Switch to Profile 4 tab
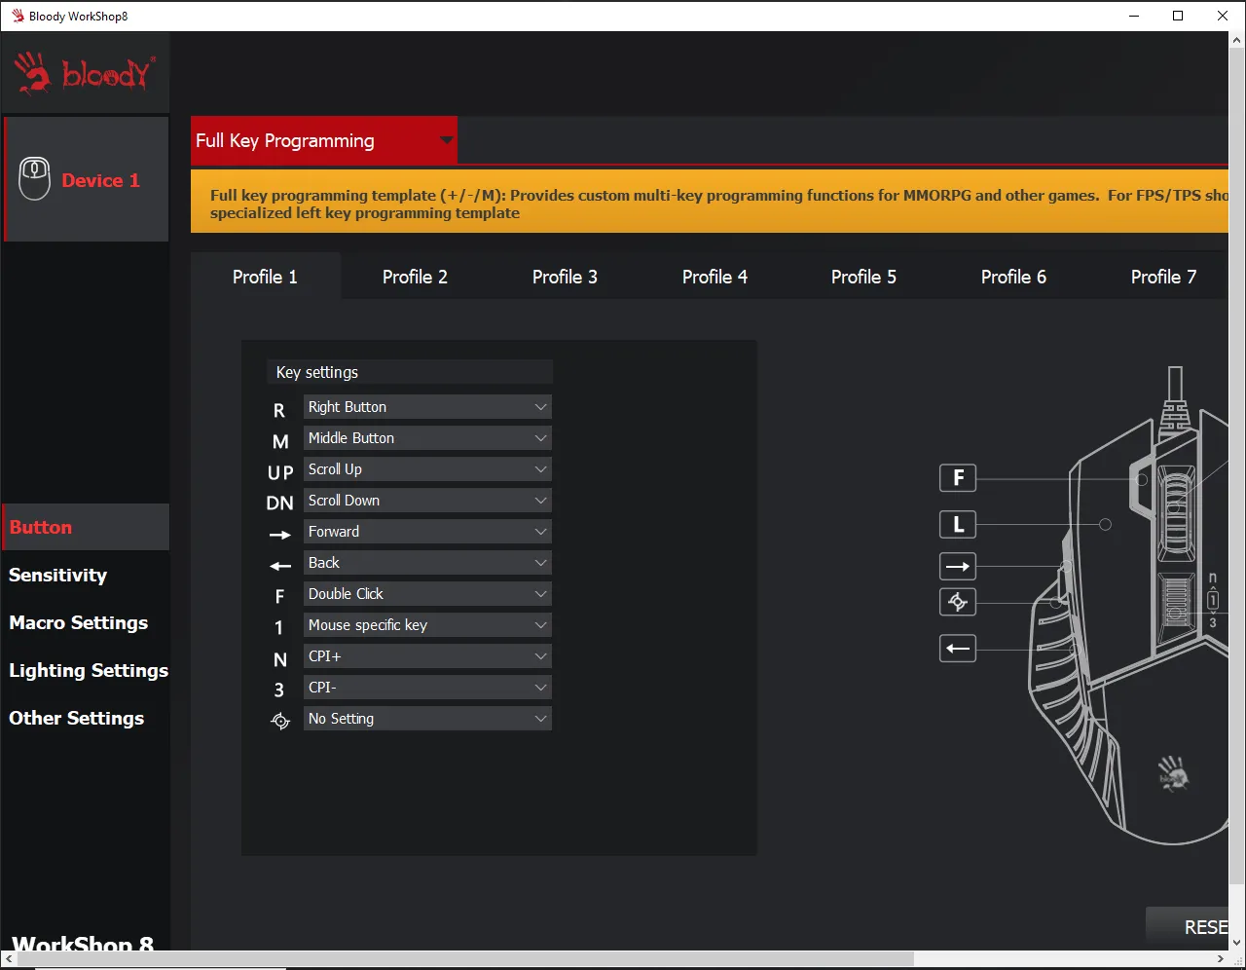 [x=715, y=277]
